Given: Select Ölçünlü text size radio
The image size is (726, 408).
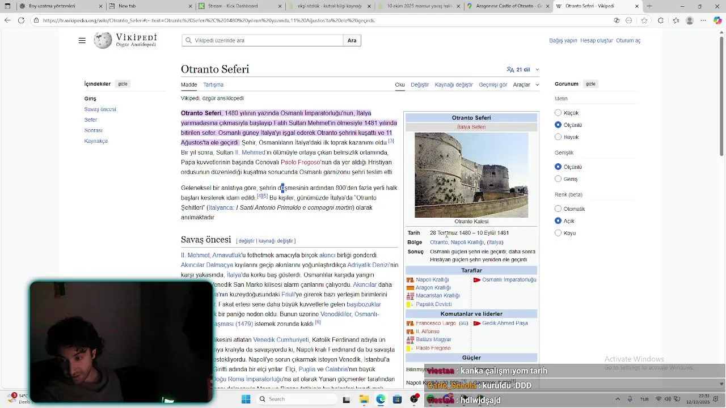Looking at the screenshot, I should (x=558, y=125).
